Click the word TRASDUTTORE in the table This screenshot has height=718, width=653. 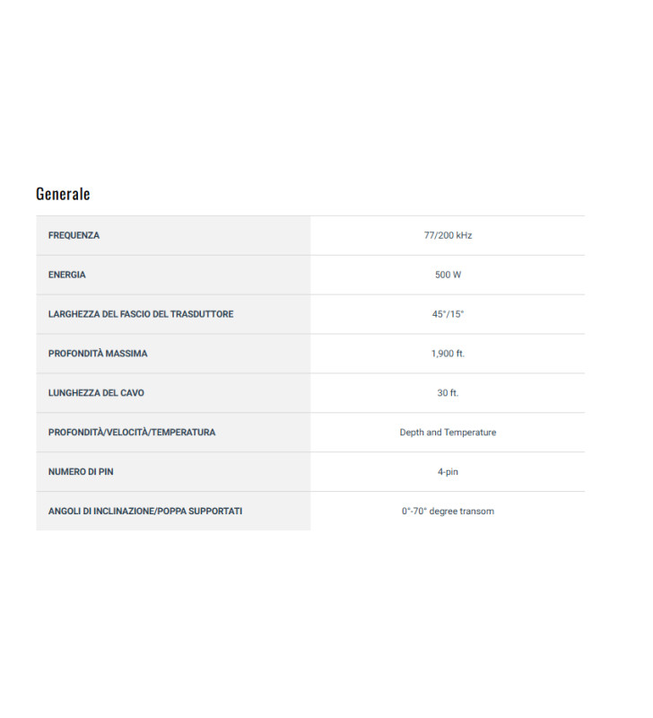click(203, 314)
